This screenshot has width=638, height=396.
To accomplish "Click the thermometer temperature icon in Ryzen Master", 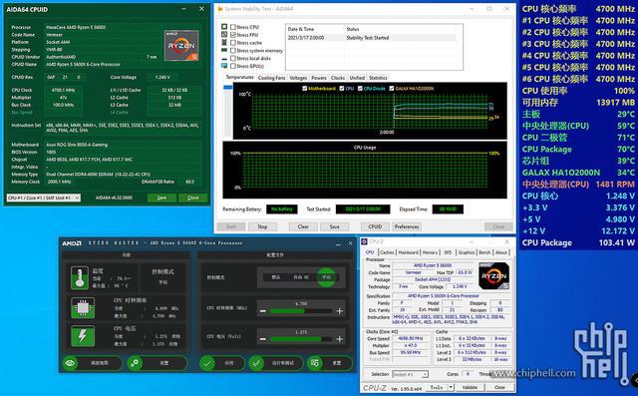I will click(x=80, y=278).
